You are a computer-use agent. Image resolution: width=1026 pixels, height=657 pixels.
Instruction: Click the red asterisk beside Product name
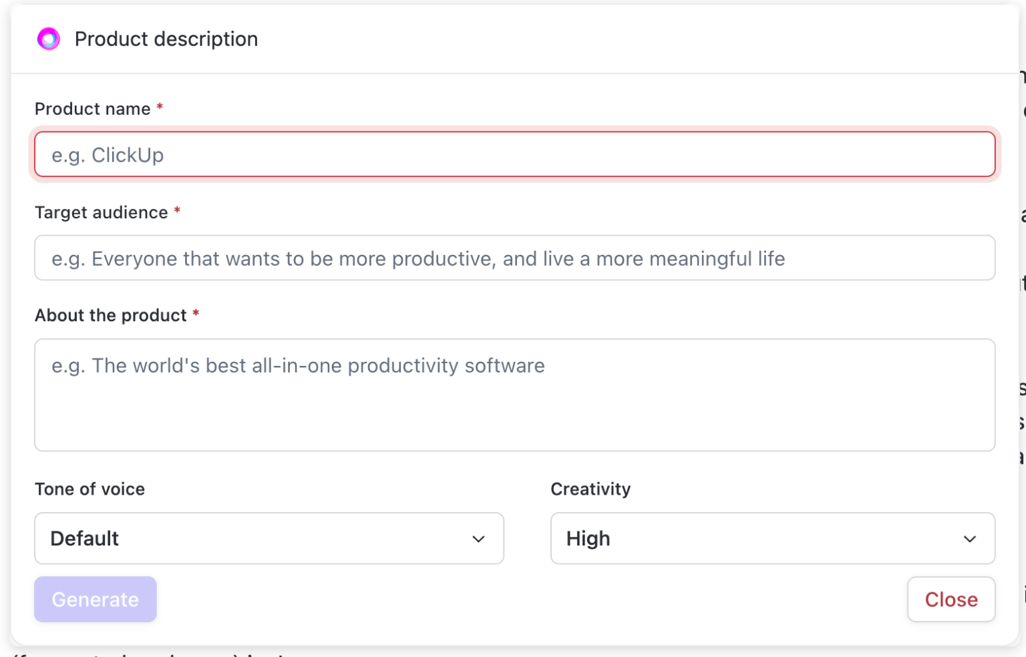click(x=160, y=108)
